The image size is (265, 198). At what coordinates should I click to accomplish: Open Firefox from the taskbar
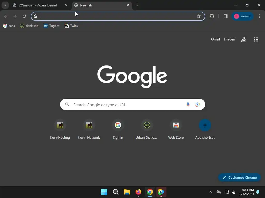pyautogui.click(x=138, y=192)
